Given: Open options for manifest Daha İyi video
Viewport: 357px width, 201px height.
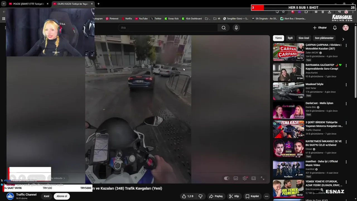Looking at the screenshot, I should click(346, 162).
